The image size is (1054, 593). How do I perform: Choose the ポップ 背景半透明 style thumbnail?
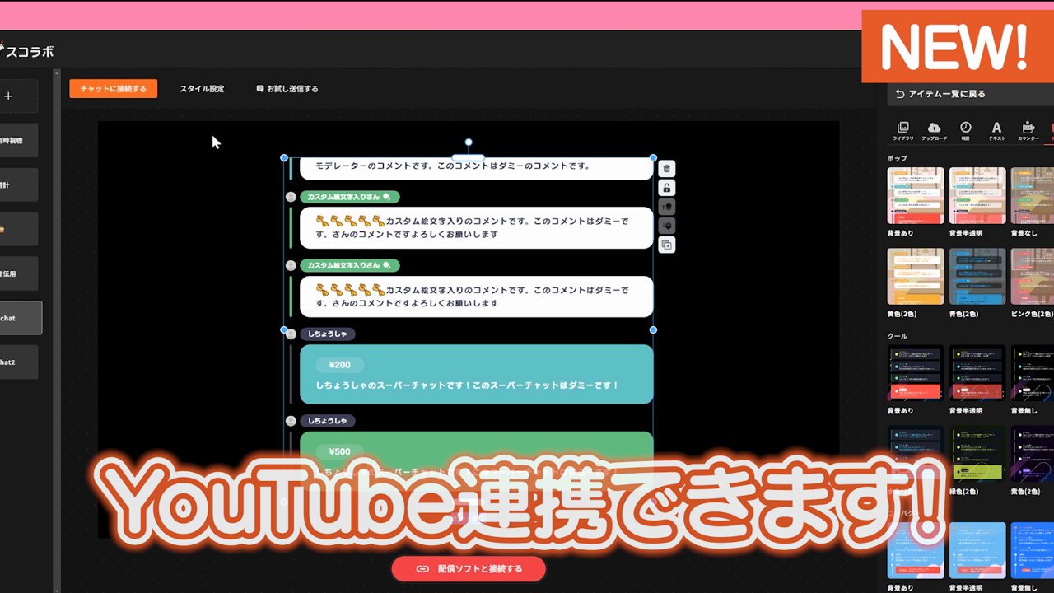977,196
